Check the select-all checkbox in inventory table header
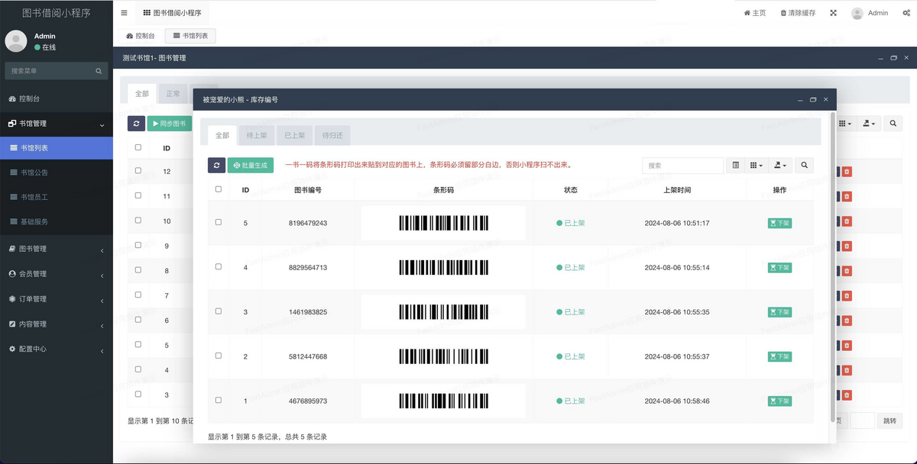The height and width of the screenshot is (464, 917). pyautogui.click(x=219, y=189)
